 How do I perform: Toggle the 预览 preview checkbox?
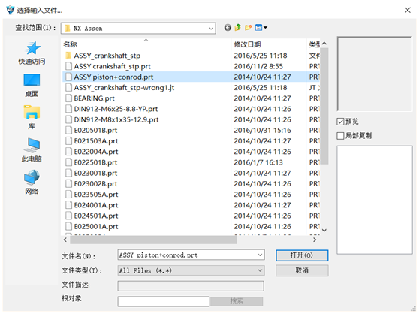(x=340, y=122)
